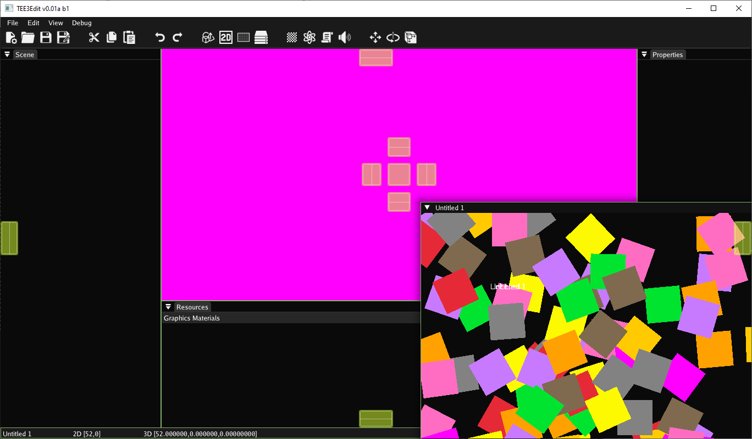Click the physics (atom) toolbar icon

[309, 37]
